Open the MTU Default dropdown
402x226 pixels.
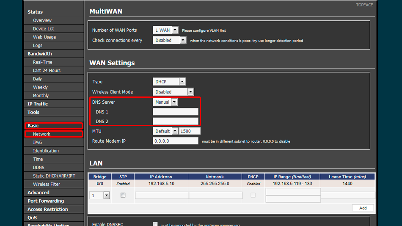165,131
